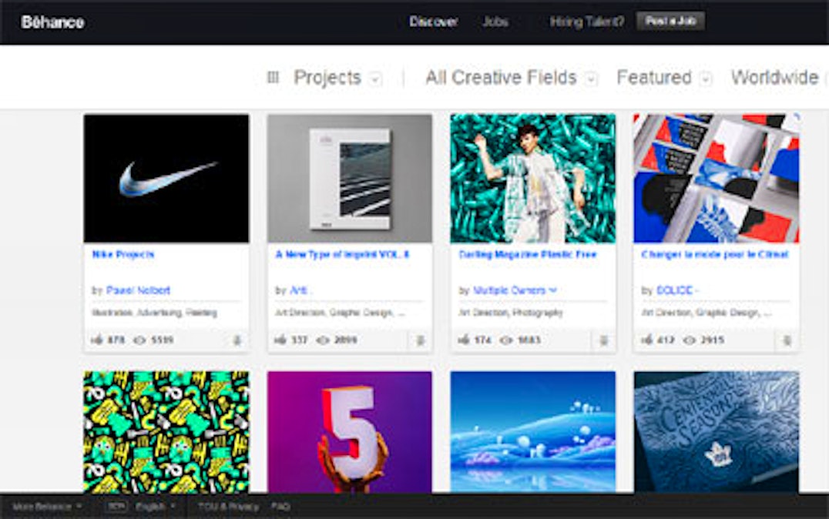Screen dimensions: 829x519
Task: Click the grid view icon beside Projects
Action: [x=273, y=78]
